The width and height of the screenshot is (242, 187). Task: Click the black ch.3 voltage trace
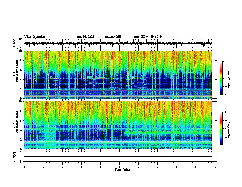point(118,156)
